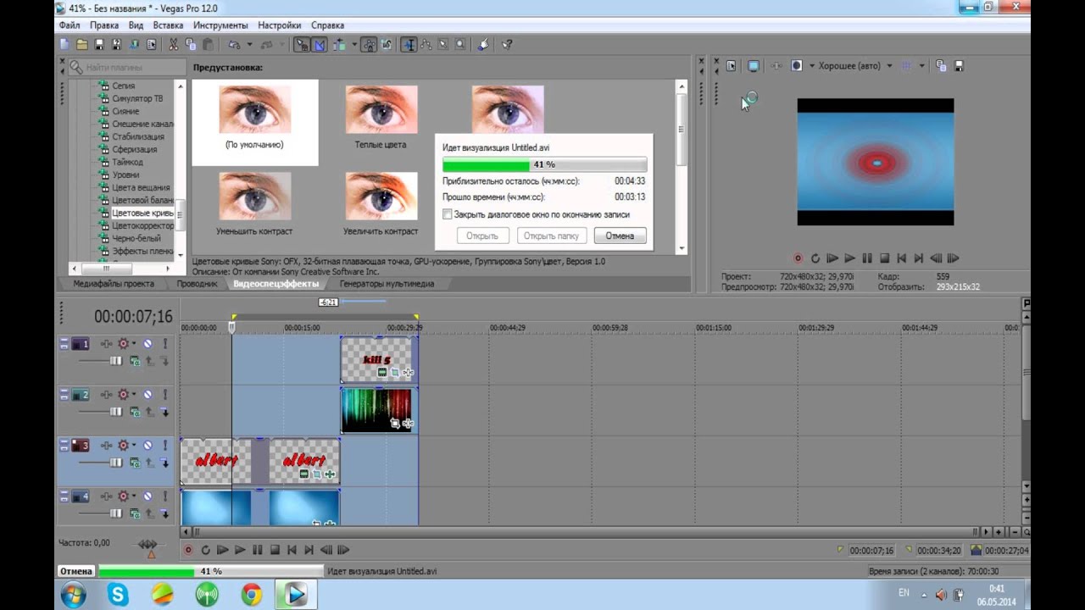Solo video track 1
Screen dimensions: 1085x610
tap(165, 343)
